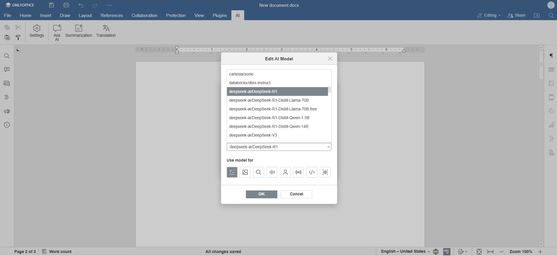Open the Find panel in left sidebar
Viewport: 557px width, 256px height.
(x=7, y=56)
